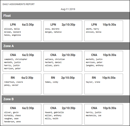Select the Float section header
The image size is (130, 126).
[66, 16]
